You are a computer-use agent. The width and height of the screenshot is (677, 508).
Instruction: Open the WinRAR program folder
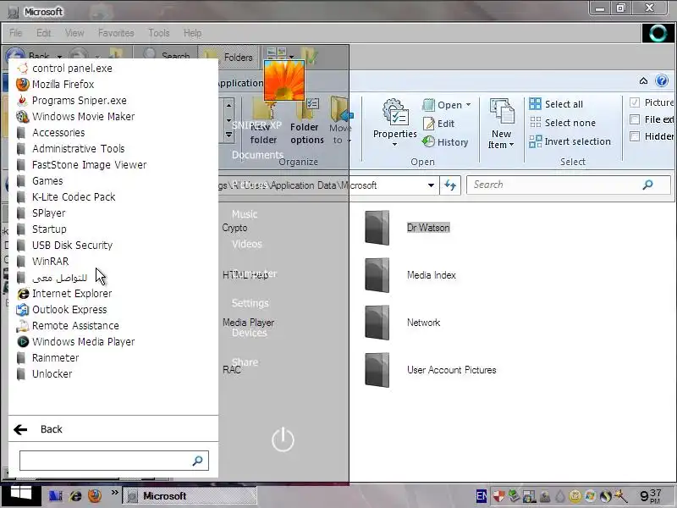[43, 261]
